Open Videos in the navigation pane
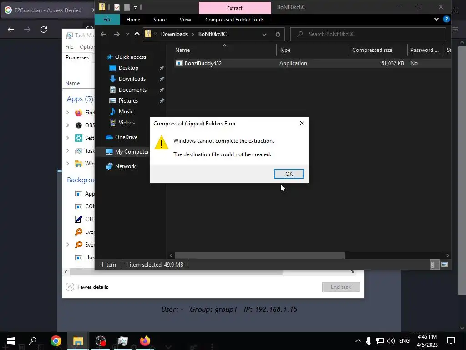466x350 pixels. (127, 123)
